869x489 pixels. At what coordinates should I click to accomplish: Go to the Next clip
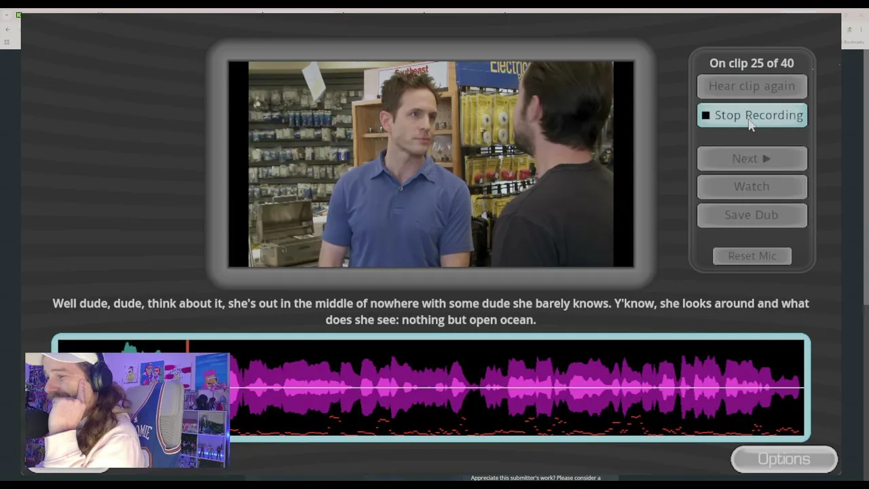pos(752,158)
